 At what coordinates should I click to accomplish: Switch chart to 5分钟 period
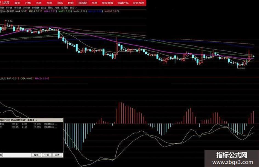(x=9, y=8)
